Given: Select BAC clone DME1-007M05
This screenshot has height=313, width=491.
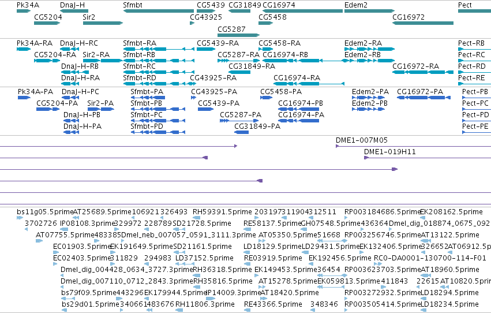Looking at the screenshot, I should (x=413, y=146).
